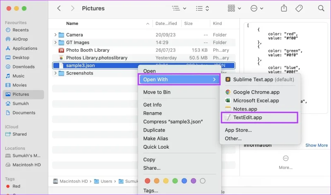Select Pictures in the sidebar
The height and width of the screenshot is (195, 331).
click(x=23, y=94)
